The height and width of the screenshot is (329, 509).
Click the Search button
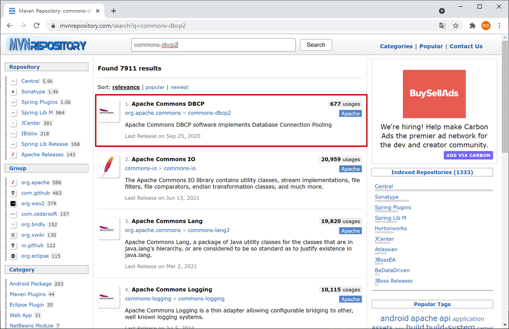click(316, 45)
